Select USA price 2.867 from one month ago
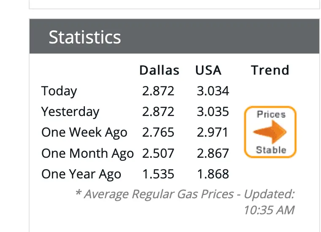The height and width of the screenshot is (232, 321). pyautogui.click(x=213, y=153)
